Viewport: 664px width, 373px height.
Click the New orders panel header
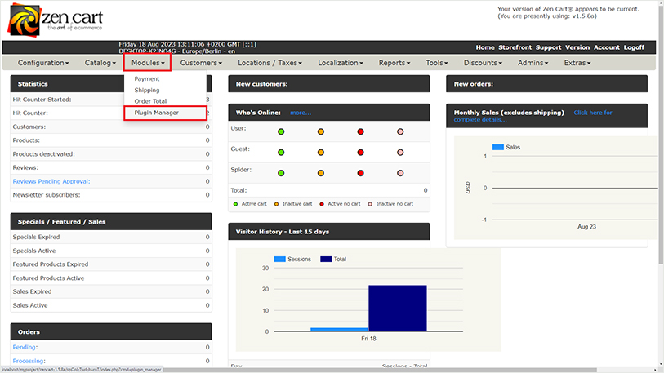coord(546,84)
